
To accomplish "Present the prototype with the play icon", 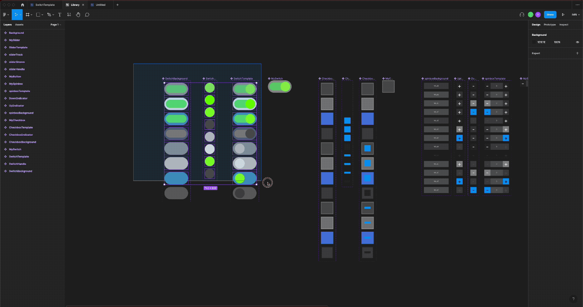I will pyautogui.click(x=563, y=15).
